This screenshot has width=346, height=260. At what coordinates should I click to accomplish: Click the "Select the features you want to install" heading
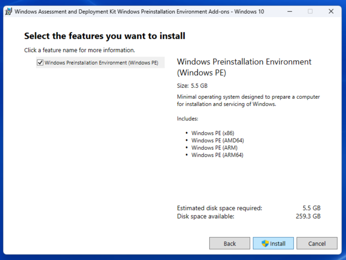point(105,36)
